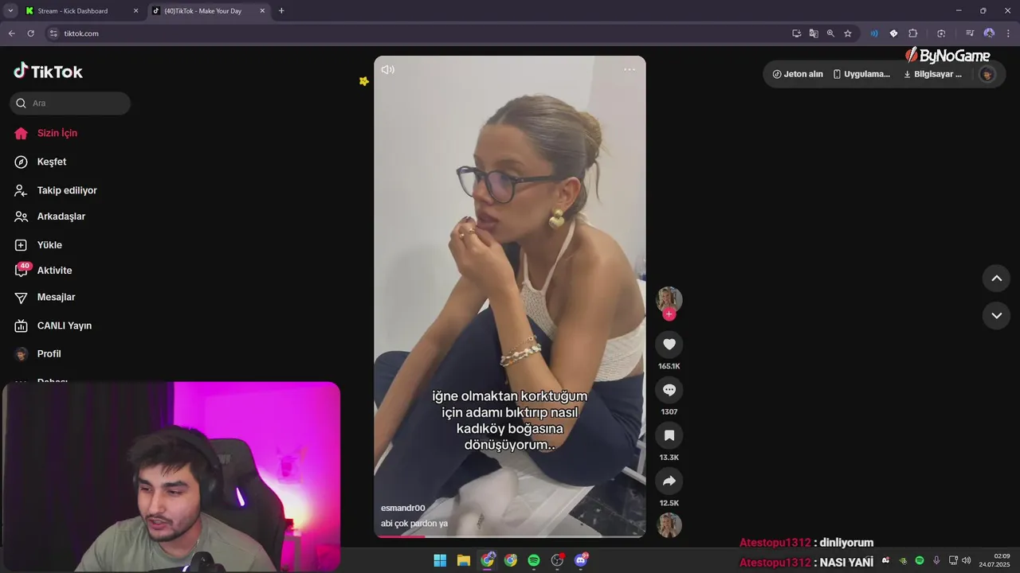1020x573 pixels.
Task: Click the microphone tray icon
Action: [x=936, y=560]
